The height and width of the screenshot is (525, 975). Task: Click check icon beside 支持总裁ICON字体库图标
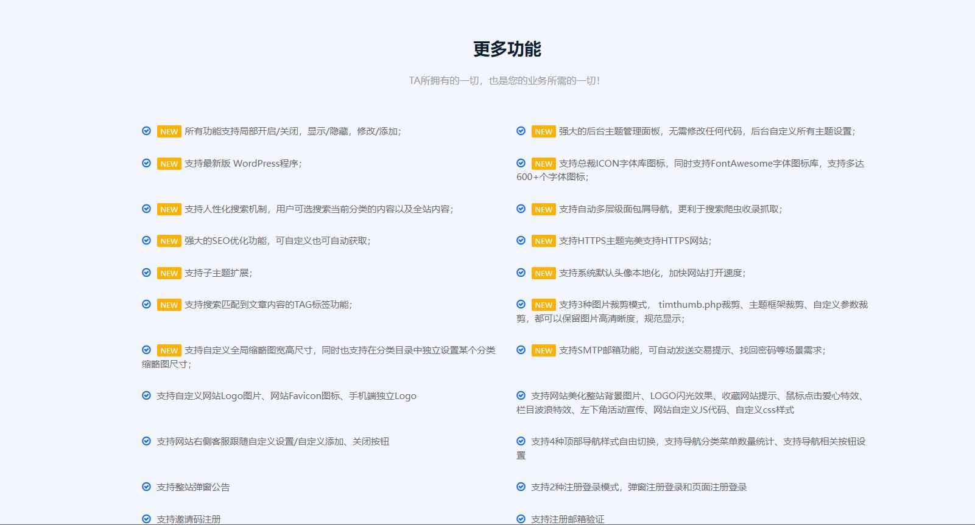[x=521, y=163]
